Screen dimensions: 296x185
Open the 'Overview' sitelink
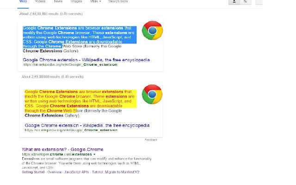(x=55, y=172)
